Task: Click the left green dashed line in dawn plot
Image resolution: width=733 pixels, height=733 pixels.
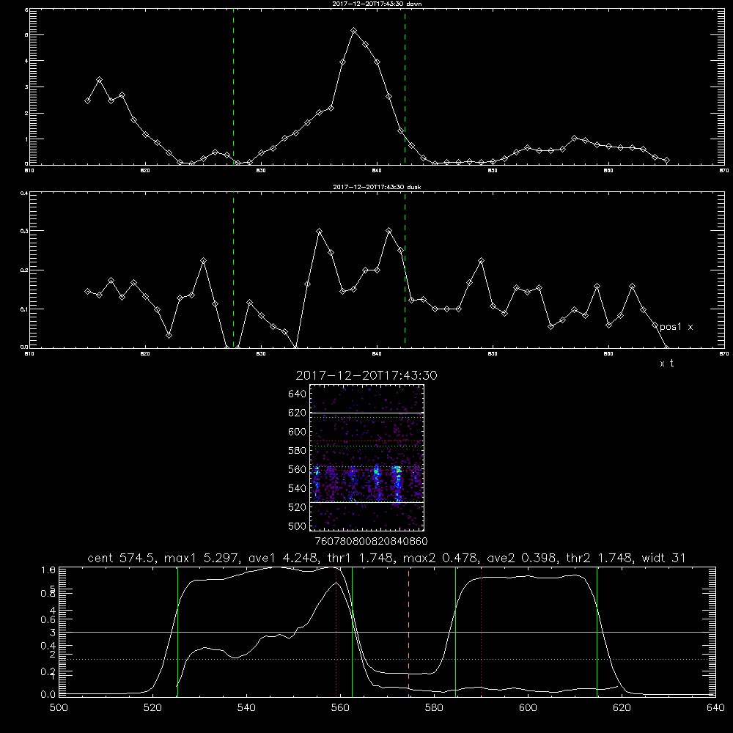Action: pyautogui.click(x=233, y=86)
